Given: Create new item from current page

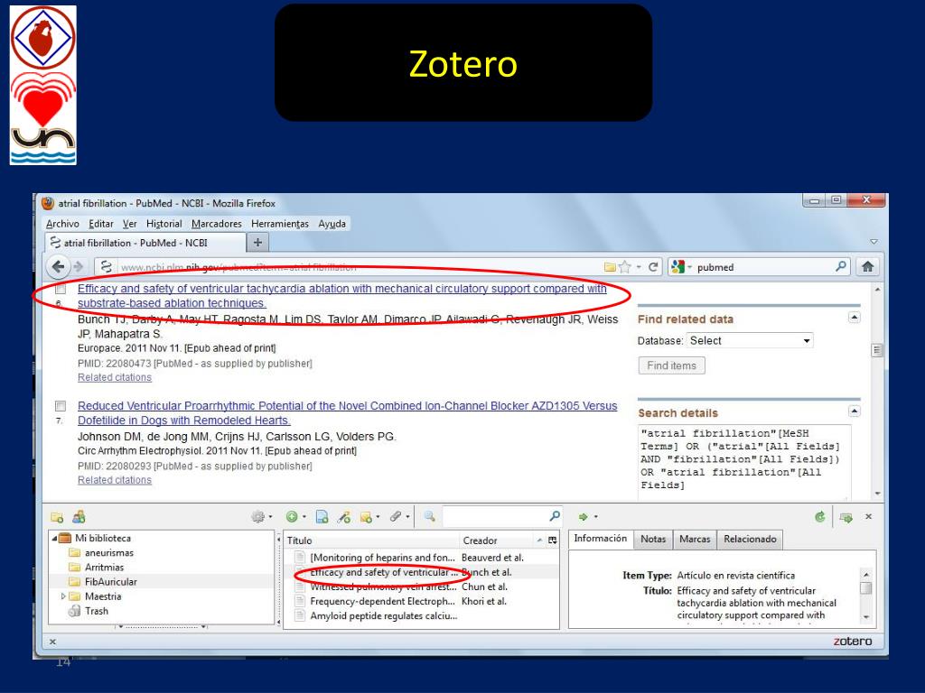Looking at the screenshot, I should (x=322, y=517).
